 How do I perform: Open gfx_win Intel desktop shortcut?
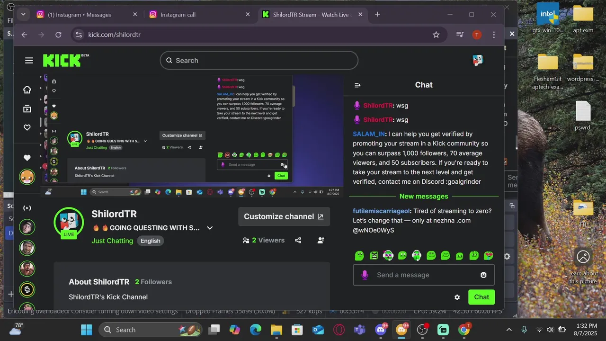(x=548, y=19)
